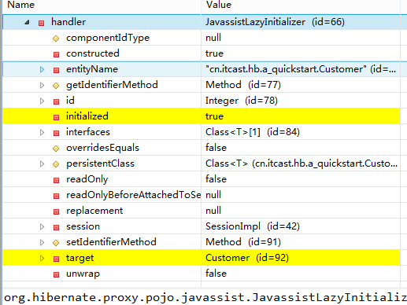Select the target variable name

(x=80, y=258)
